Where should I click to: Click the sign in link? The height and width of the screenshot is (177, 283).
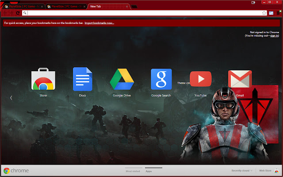274,36
